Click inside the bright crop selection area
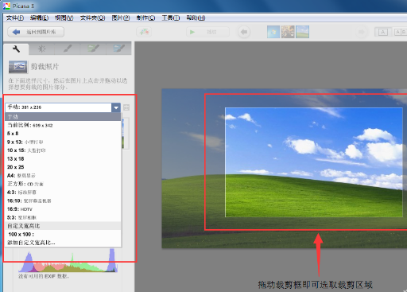 click(x=314, y=162)
